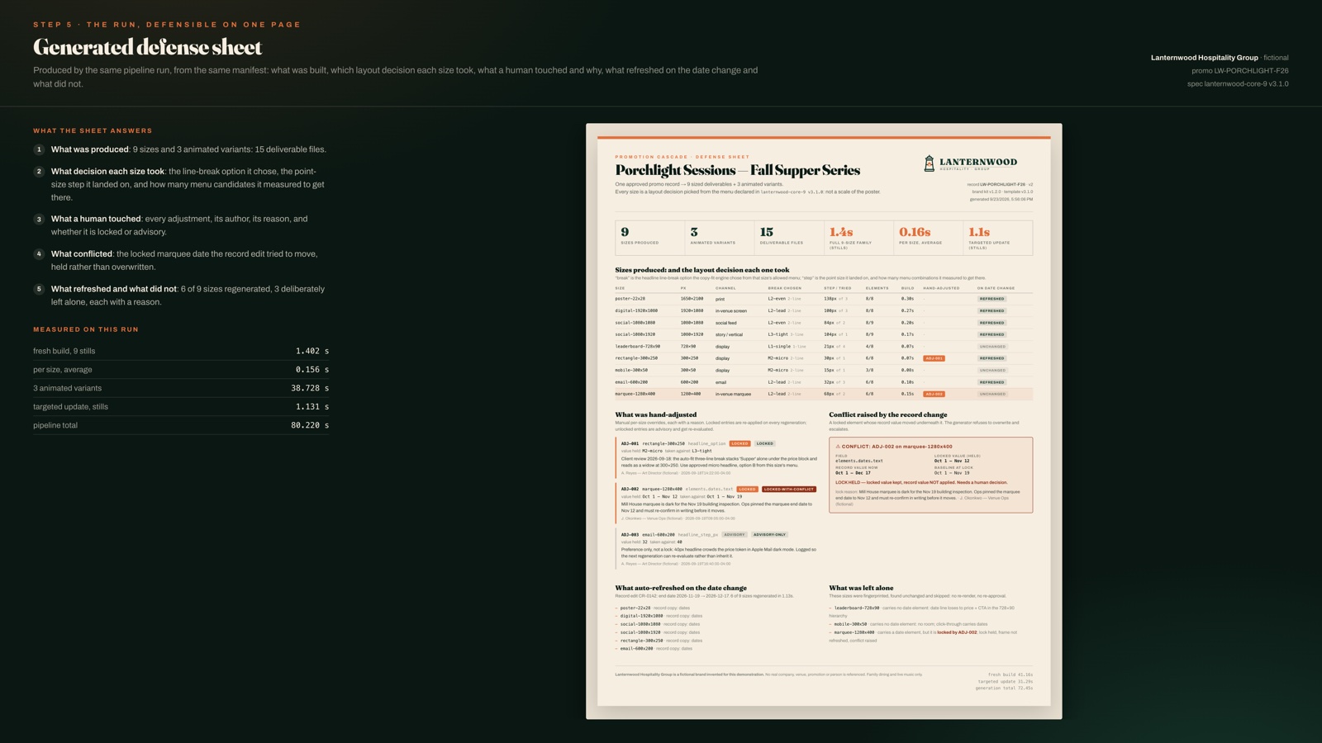Click 'What was left alone' section heading
Screen dimensions: 1322x743
pyautogui.click(x=861, y=588)
